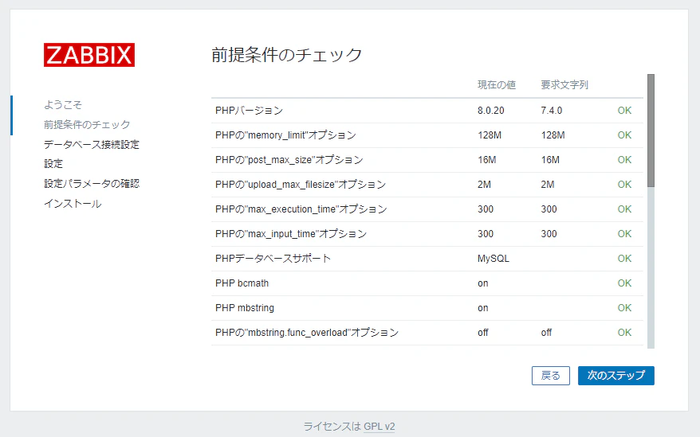
Task: Select データベース接続設定 step in sidebar
Action: tap(92, 145)
